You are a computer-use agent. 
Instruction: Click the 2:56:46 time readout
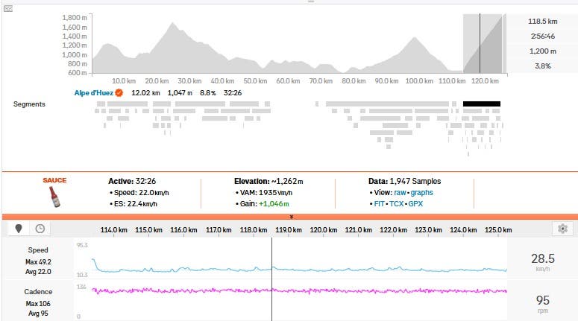coord(543,36)
